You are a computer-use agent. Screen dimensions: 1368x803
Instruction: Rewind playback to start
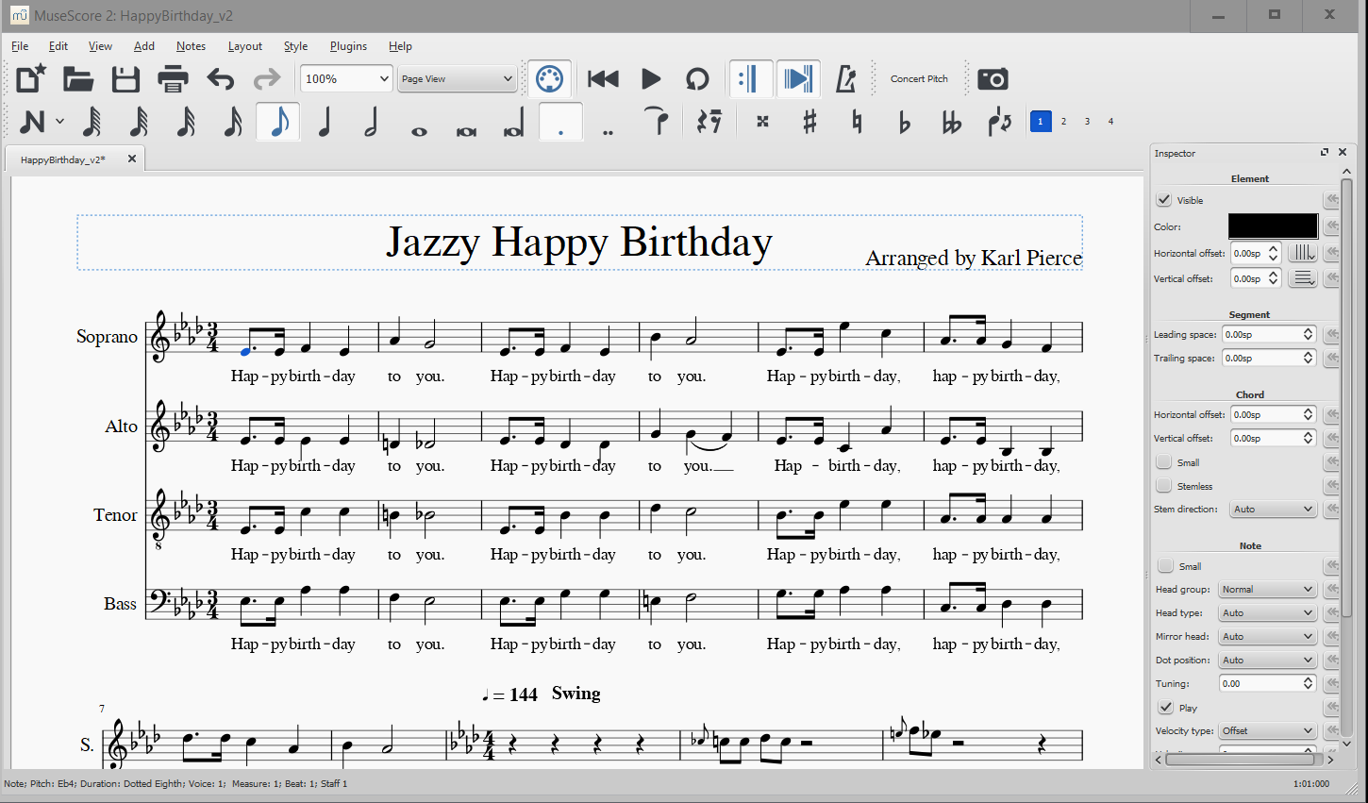[x=603, y=78]
